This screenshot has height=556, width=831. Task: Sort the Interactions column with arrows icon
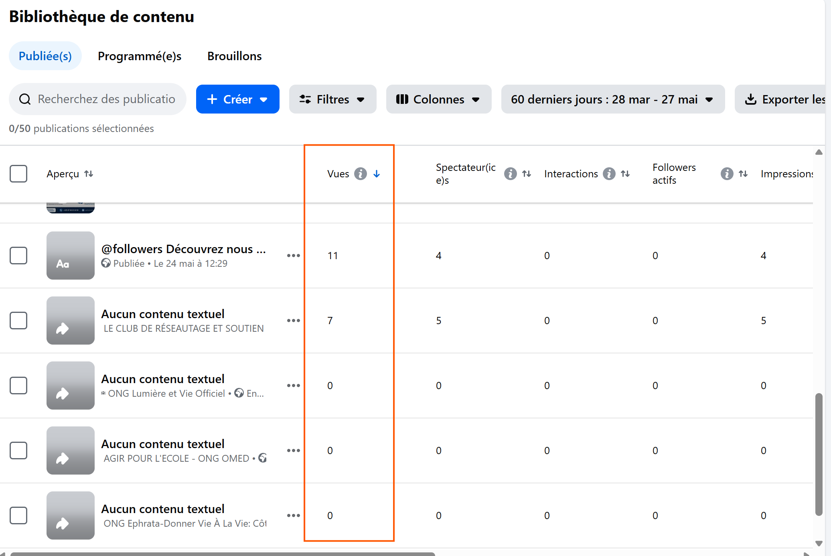(x=625, y=174)
